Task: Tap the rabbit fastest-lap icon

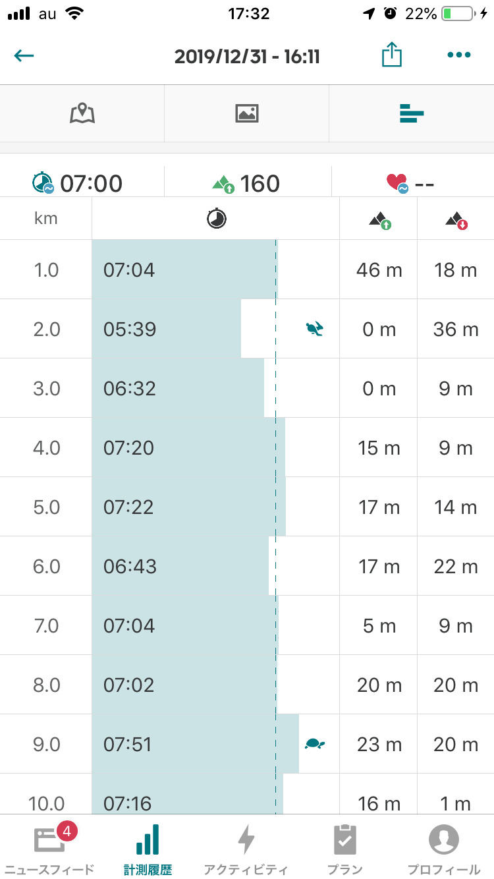Action: (315, 328)
